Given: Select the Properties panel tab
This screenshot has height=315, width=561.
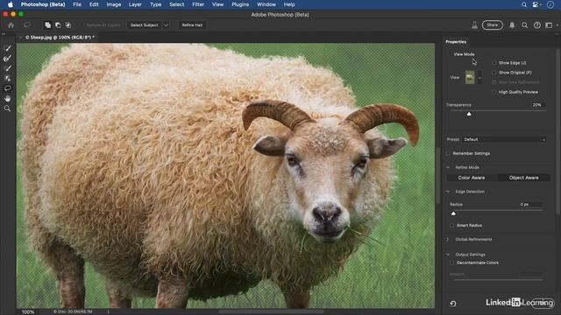Looking at the screenshot, I should coord(456,42).
